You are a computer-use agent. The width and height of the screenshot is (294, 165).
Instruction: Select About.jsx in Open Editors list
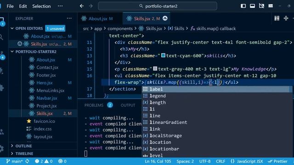43,36
